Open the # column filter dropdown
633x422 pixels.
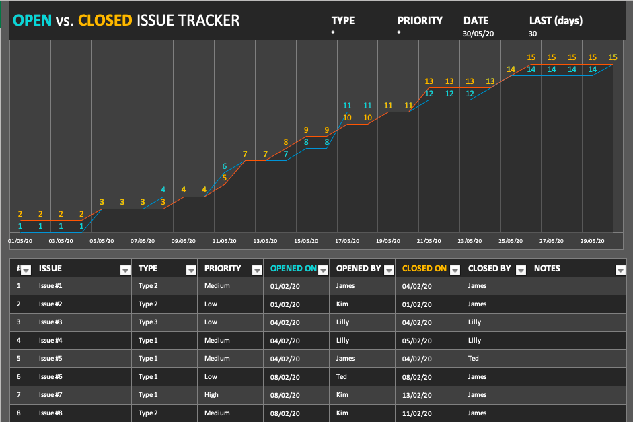click(x=26, y=270)
